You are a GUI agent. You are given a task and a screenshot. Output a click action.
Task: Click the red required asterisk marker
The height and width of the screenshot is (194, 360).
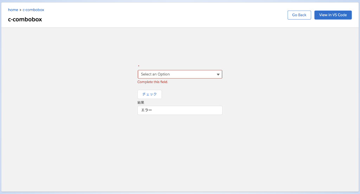click(139, 66)
